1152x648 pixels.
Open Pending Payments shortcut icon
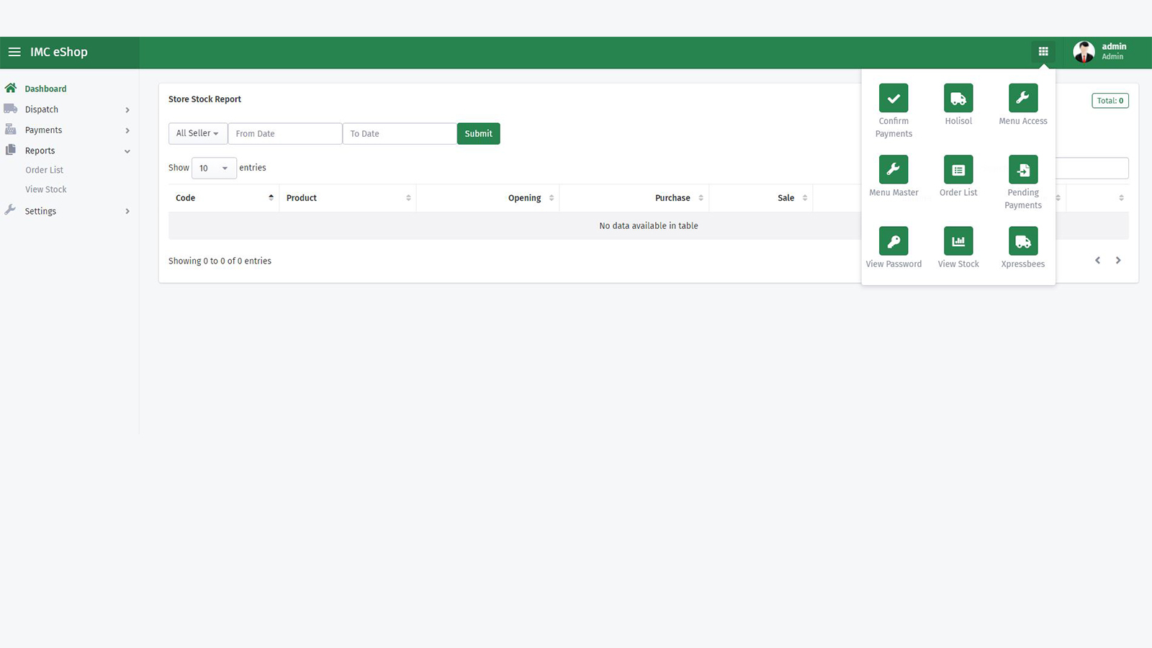(1022, 170)
